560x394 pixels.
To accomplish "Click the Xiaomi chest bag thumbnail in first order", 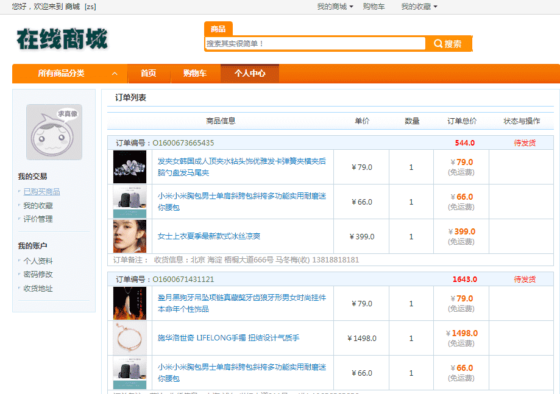I will pyautogui.click(x=130, y=202).
